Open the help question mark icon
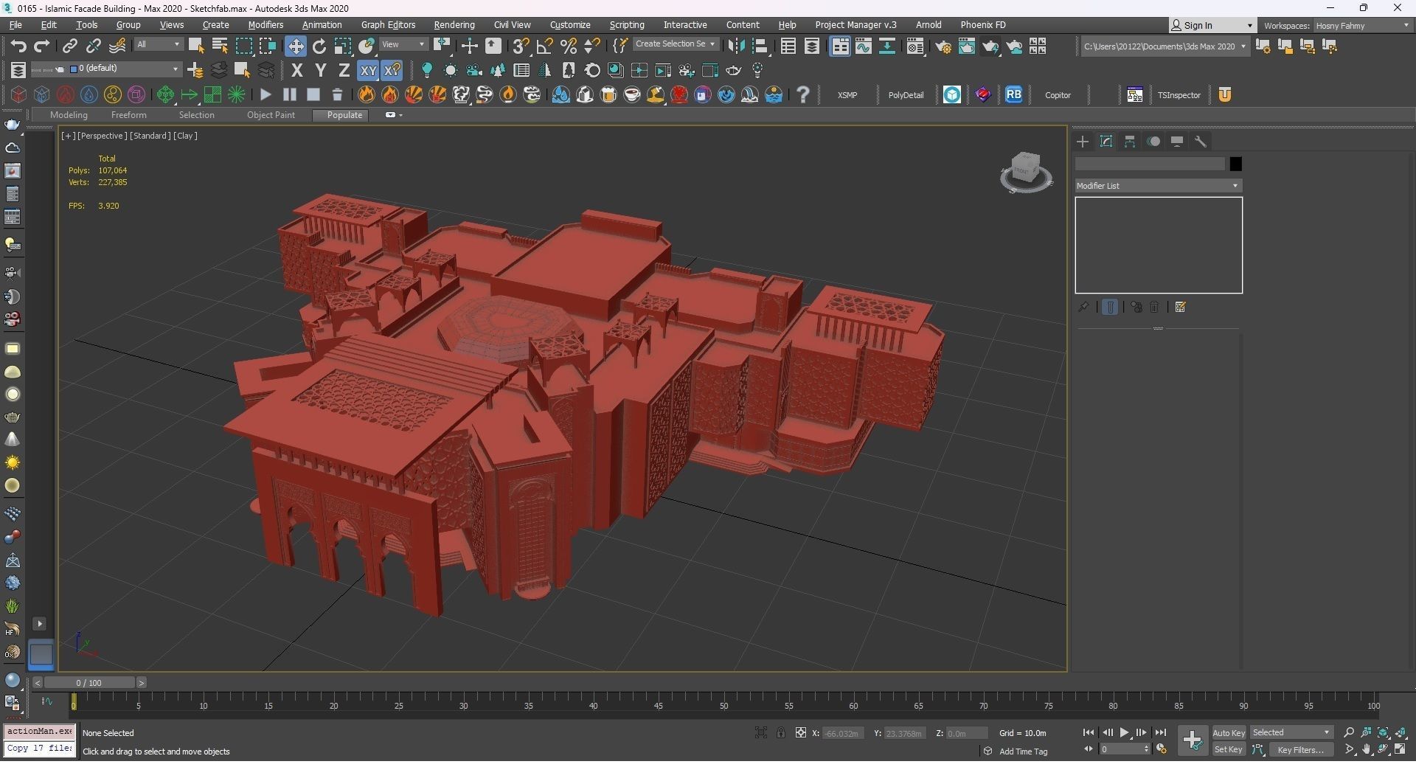The image size is (1416, 767). pyautogui.click(x=803, y=94)
